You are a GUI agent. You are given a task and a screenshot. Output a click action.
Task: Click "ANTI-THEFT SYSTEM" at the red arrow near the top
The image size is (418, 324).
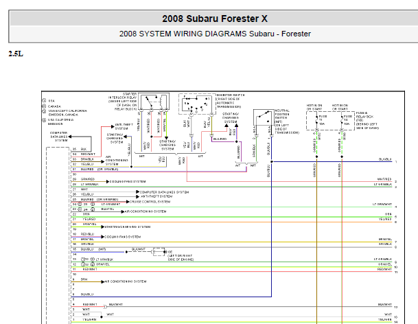click(124, 126)
